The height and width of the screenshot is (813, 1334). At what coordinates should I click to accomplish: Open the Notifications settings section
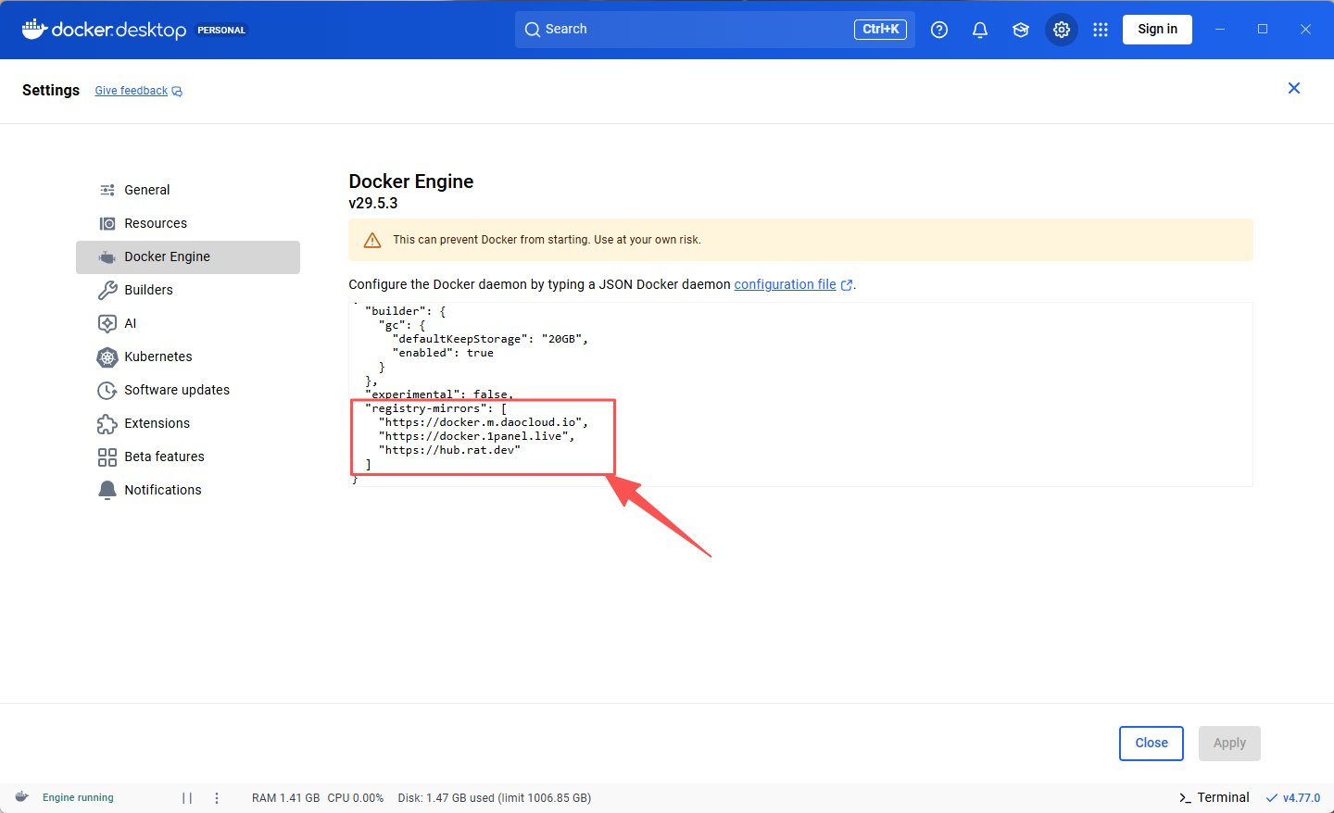click(x=188, y=490)
